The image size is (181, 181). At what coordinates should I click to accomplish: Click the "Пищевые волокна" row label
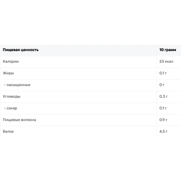[x=20, y=120]
